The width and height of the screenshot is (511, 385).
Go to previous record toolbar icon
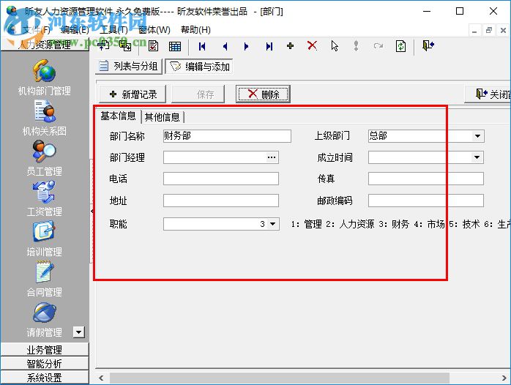tap(225, 46)
